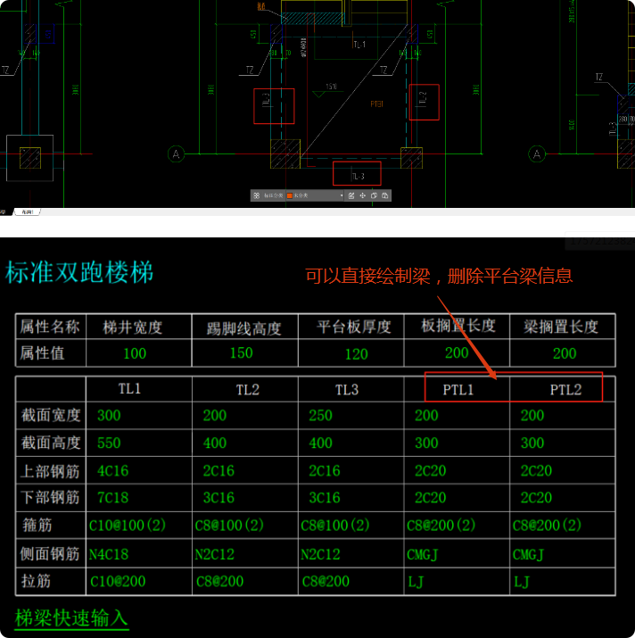Viewport: 635px width, 638px height.
Task: Edit TL2 箍筋 value C8@100(2)
Action: tap(229, 526)
